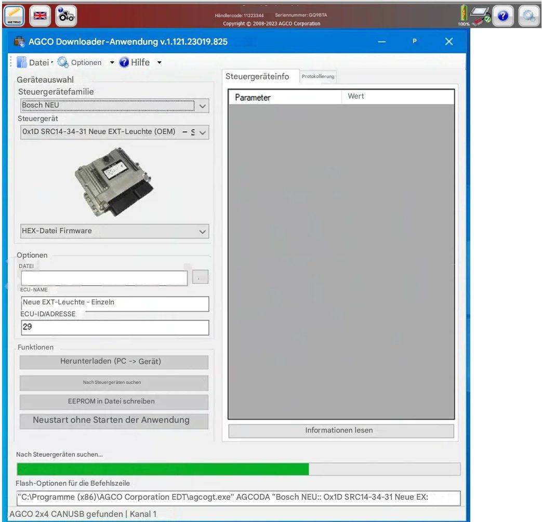This screenshot has width=542, height=522.
Task: Click the ECU module thumbnail image
Action: pos(114,178)
